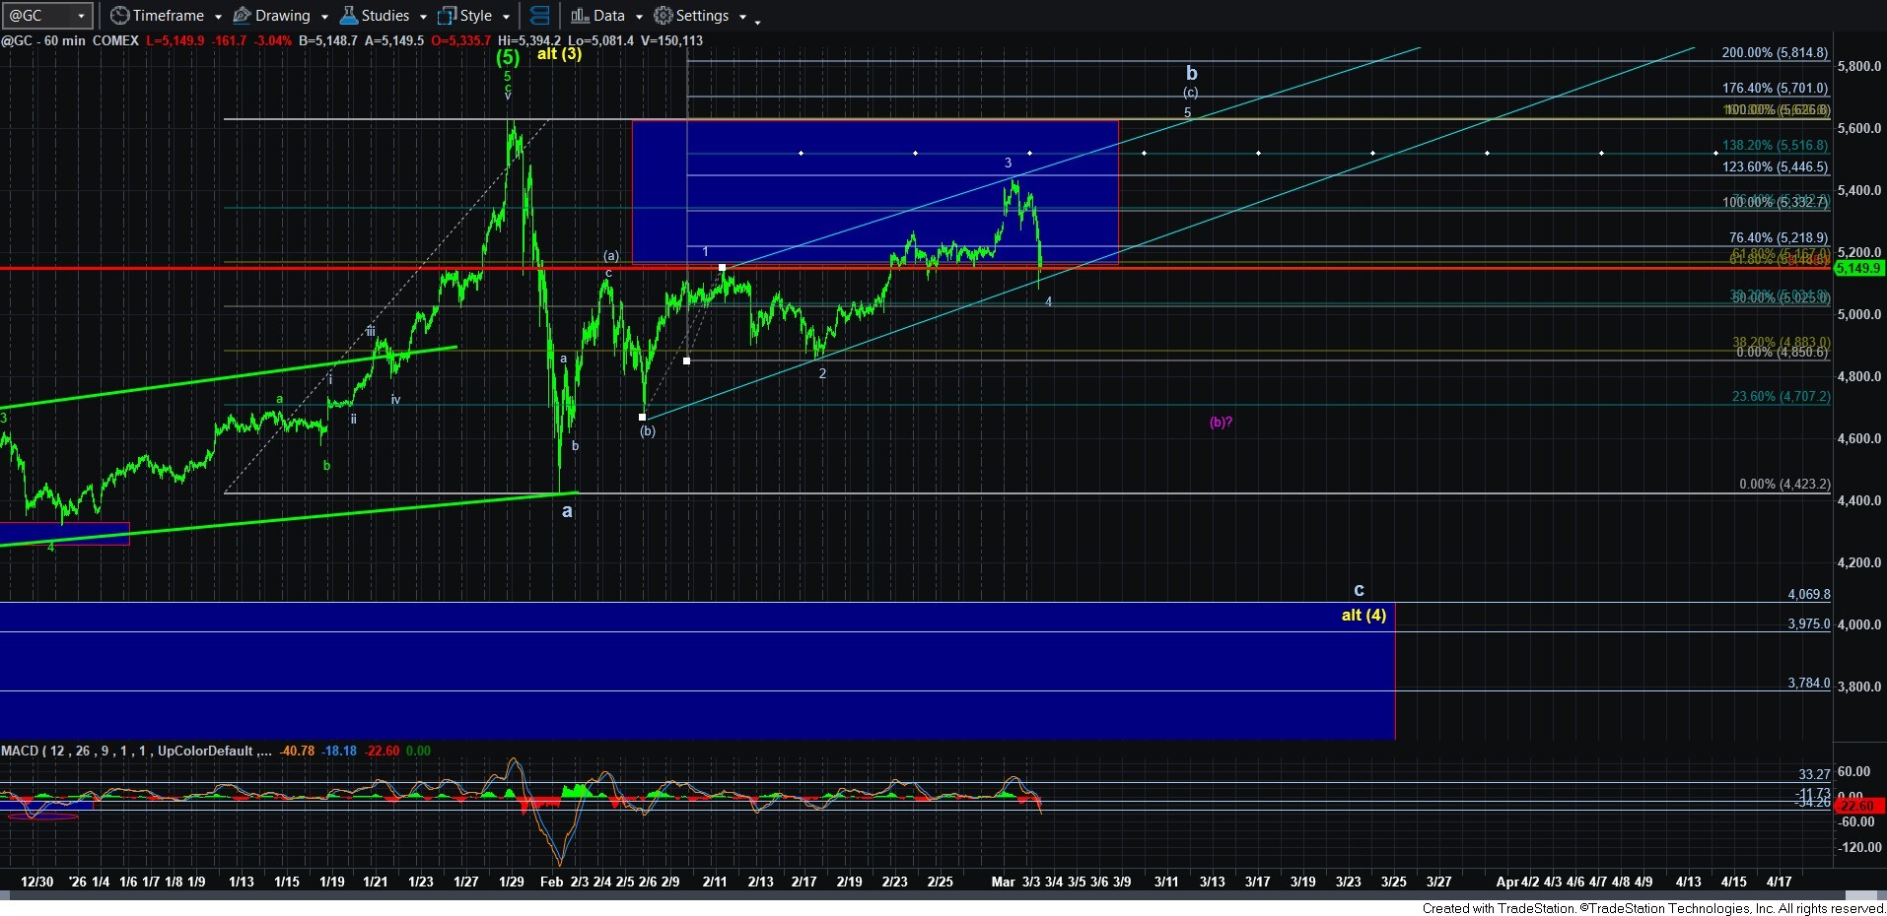
Task: Expand the Studies dropdown arrow
Action: (x=423, y=17)
